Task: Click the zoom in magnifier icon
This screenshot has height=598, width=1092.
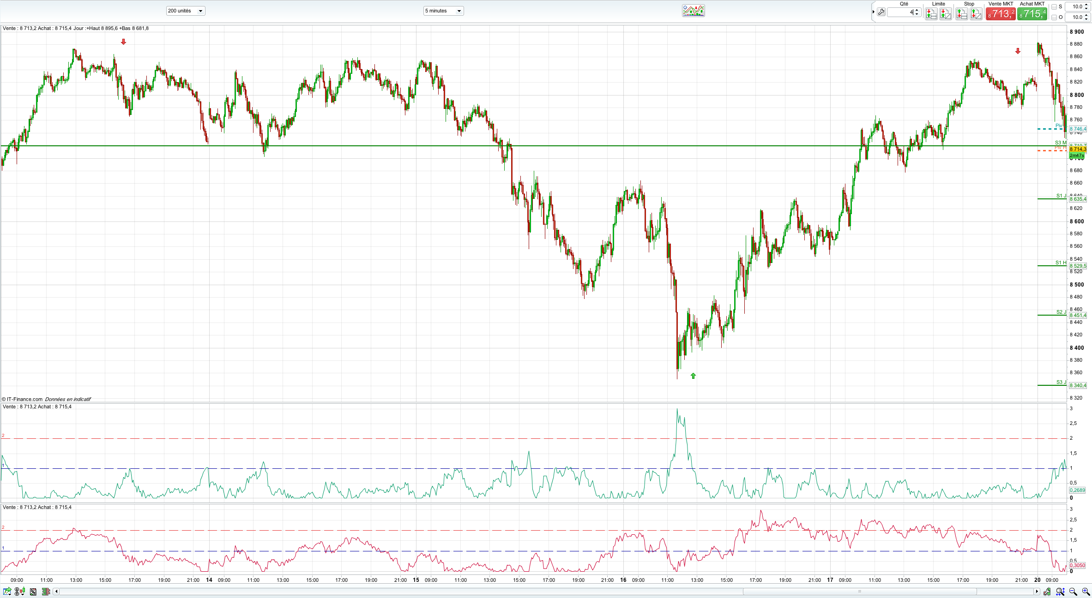Action: point(1086,592)
